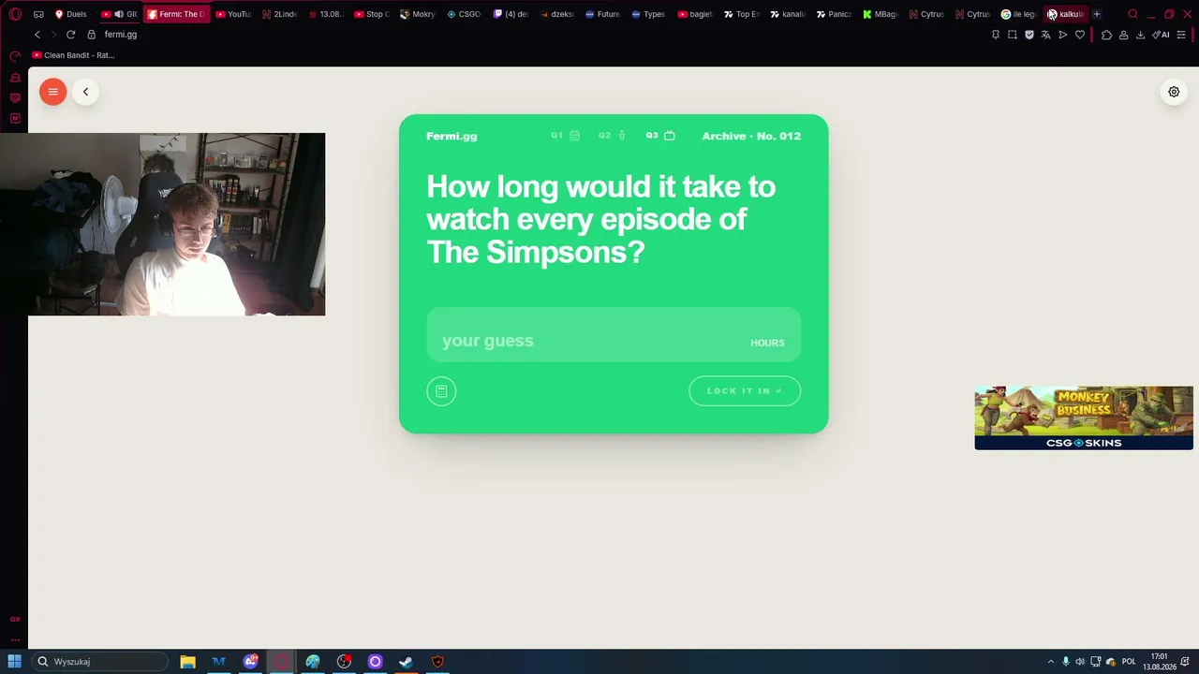
Task: Reload the fermi.gg page
Action: coord(70,35)
